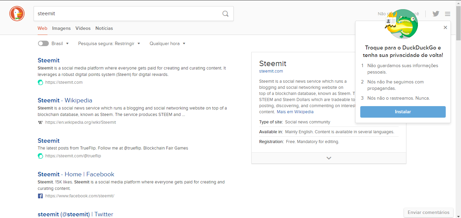Switch to the Vídeos tab
Viewport: 461px width, 218px height.
(x=83, y=28)
